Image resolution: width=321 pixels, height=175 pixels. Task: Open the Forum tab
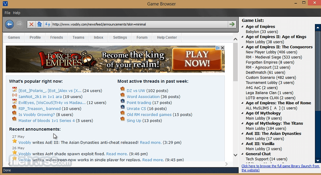(142, 37)
